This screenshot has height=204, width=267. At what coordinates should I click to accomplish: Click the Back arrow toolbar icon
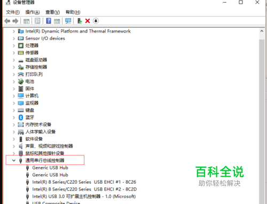(x=7, y=21)
